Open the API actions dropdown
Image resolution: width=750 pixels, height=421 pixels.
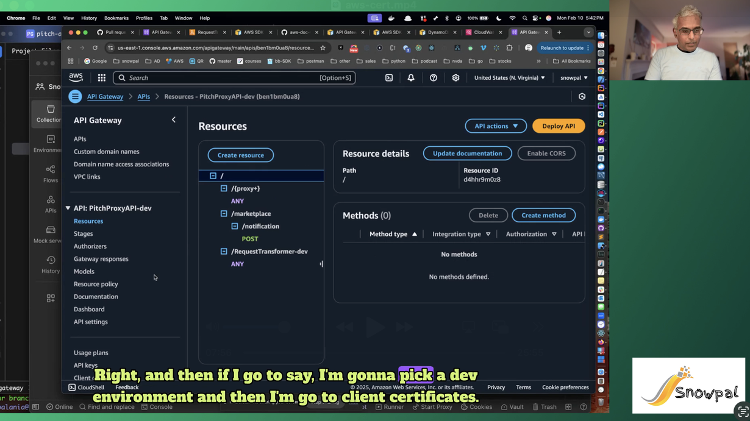[x=496, y=126]
